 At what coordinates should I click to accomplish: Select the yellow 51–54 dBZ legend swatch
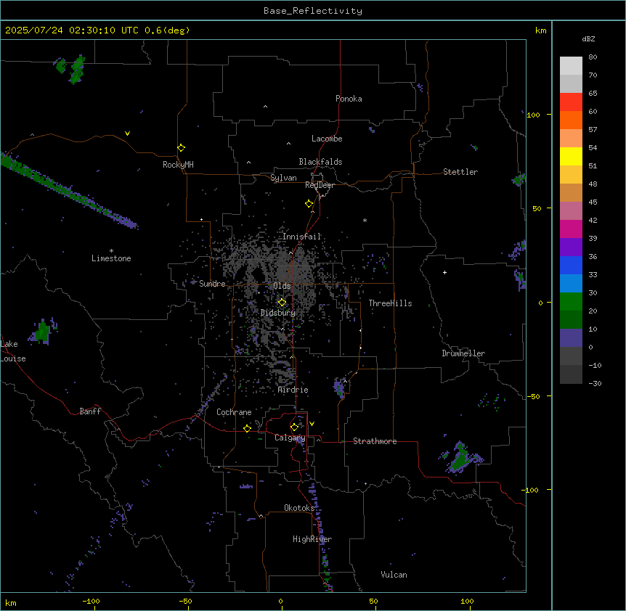coord(571,157)
